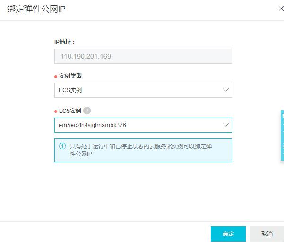The height and width of the screenshot is (242, 284).
Task: Click the 取消 button
Action: click(x=267, y=233)
